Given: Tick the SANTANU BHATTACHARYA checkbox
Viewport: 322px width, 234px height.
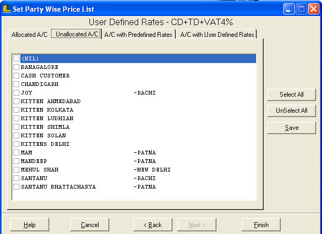Looking at the screenshot, I should [16, 186].
